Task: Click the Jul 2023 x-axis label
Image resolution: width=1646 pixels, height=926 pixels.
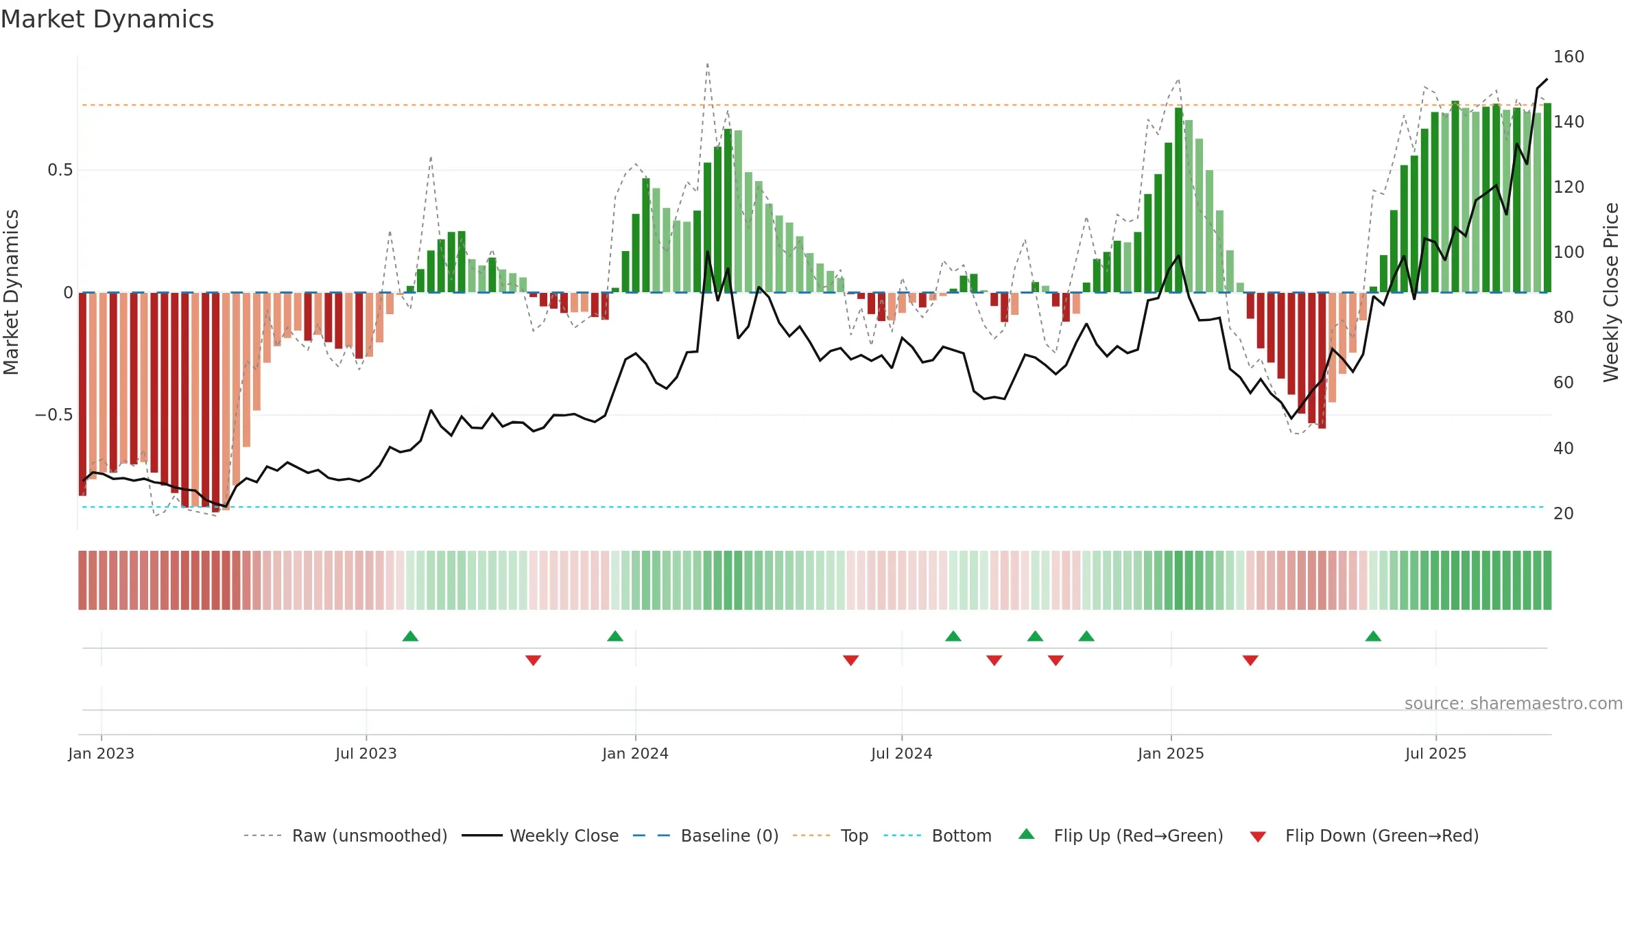Action: tap(366, 753)
